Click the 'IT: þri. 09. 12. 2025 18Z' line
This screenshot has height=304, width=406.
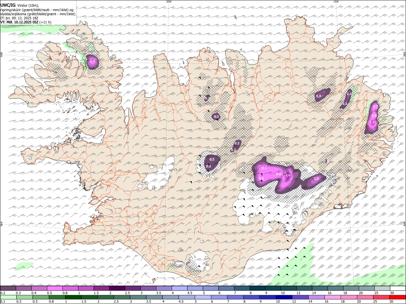pyautogui.click(x=19, y=18)
